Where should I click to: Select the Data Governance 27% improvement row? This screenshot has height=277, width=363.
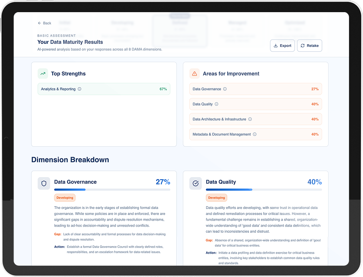255,89
